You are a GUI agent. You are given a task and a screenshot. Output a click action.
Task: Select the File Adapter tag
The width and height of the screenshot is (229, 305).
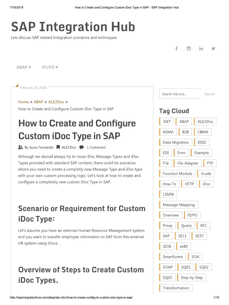pos(188,163)
